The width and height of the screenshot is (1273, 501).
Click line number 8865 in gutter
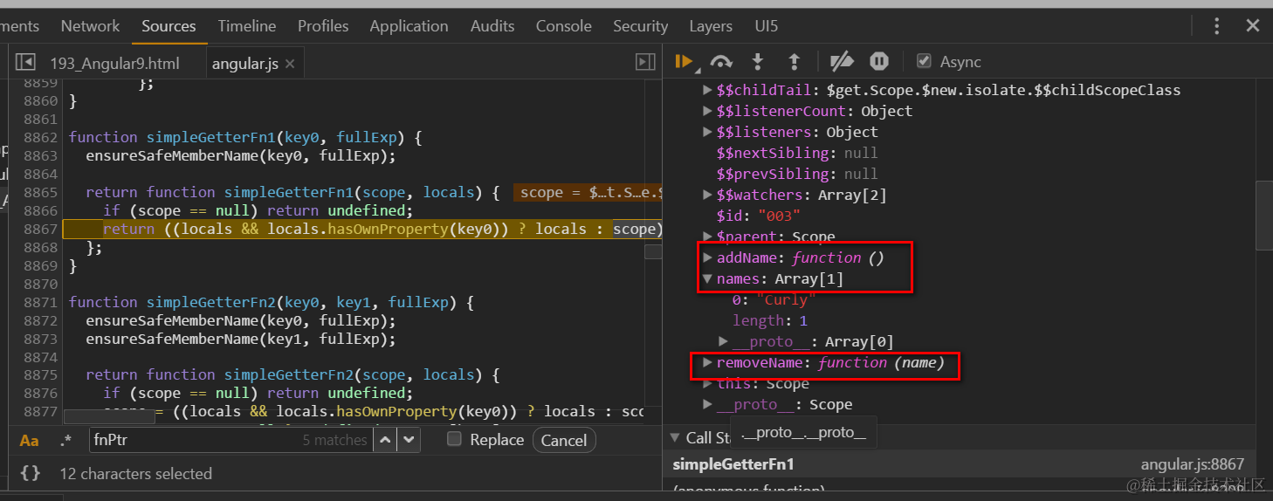point(39,192)
